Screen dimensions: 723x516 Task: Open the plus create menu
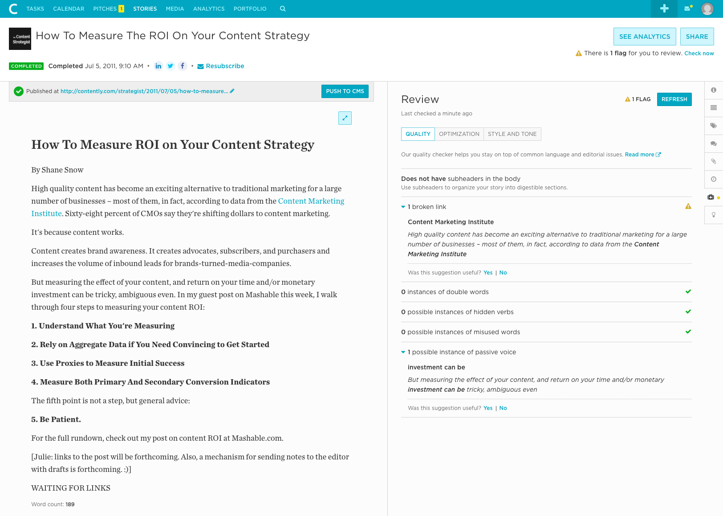pos(664,9)
